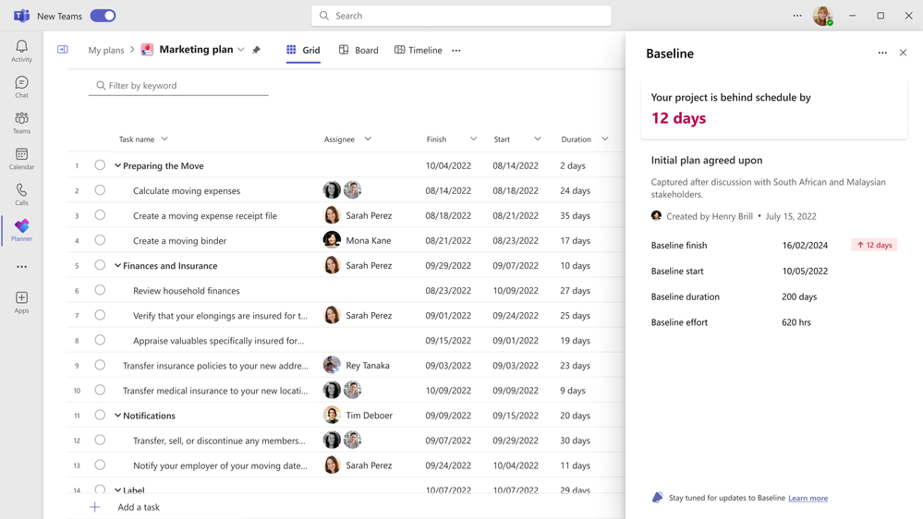Open the Baseline 'Learn more' link
This screenshot has height=519, width=923.
tap(808, 498)
